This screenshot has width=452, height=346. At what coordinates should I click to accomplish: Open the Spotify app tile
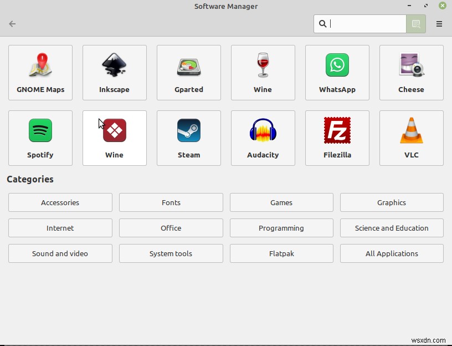40,138
